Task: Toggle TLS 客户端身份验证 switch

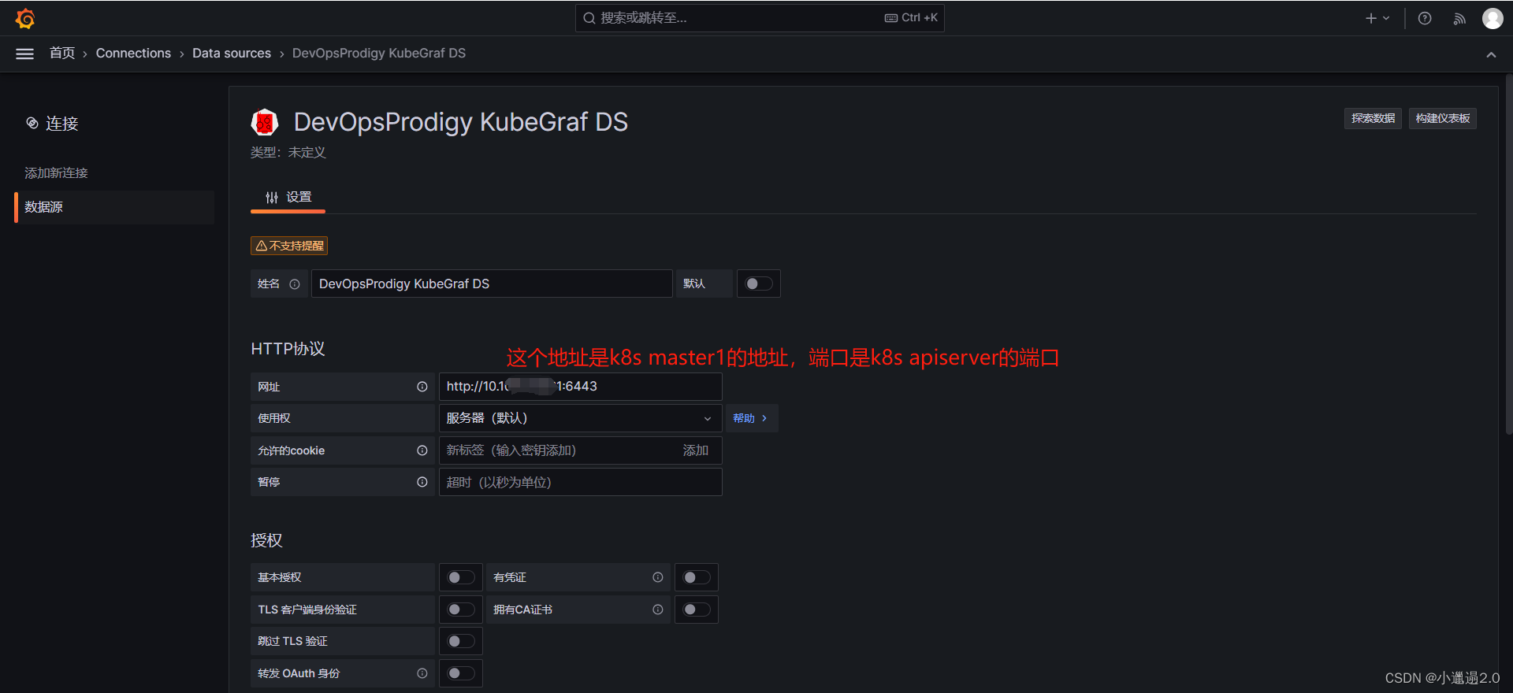Action: click(461, 610)
